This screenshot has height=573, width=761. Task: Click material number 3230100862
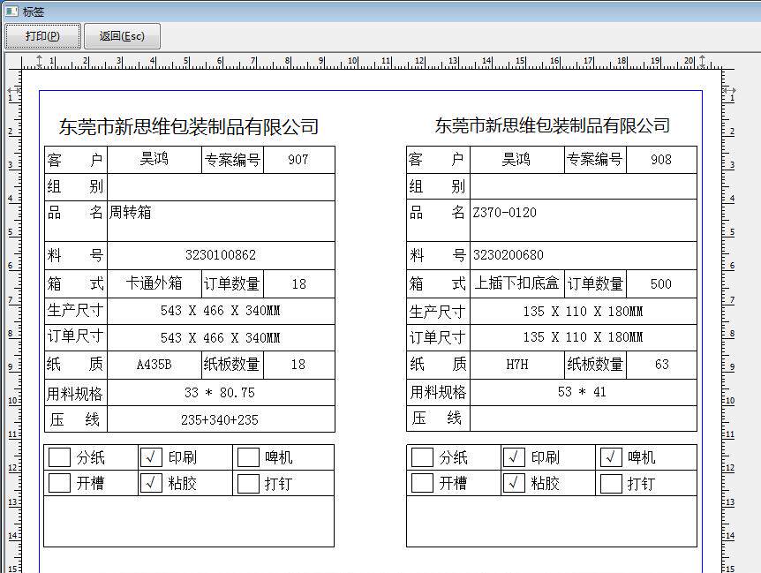coord(221,255)
